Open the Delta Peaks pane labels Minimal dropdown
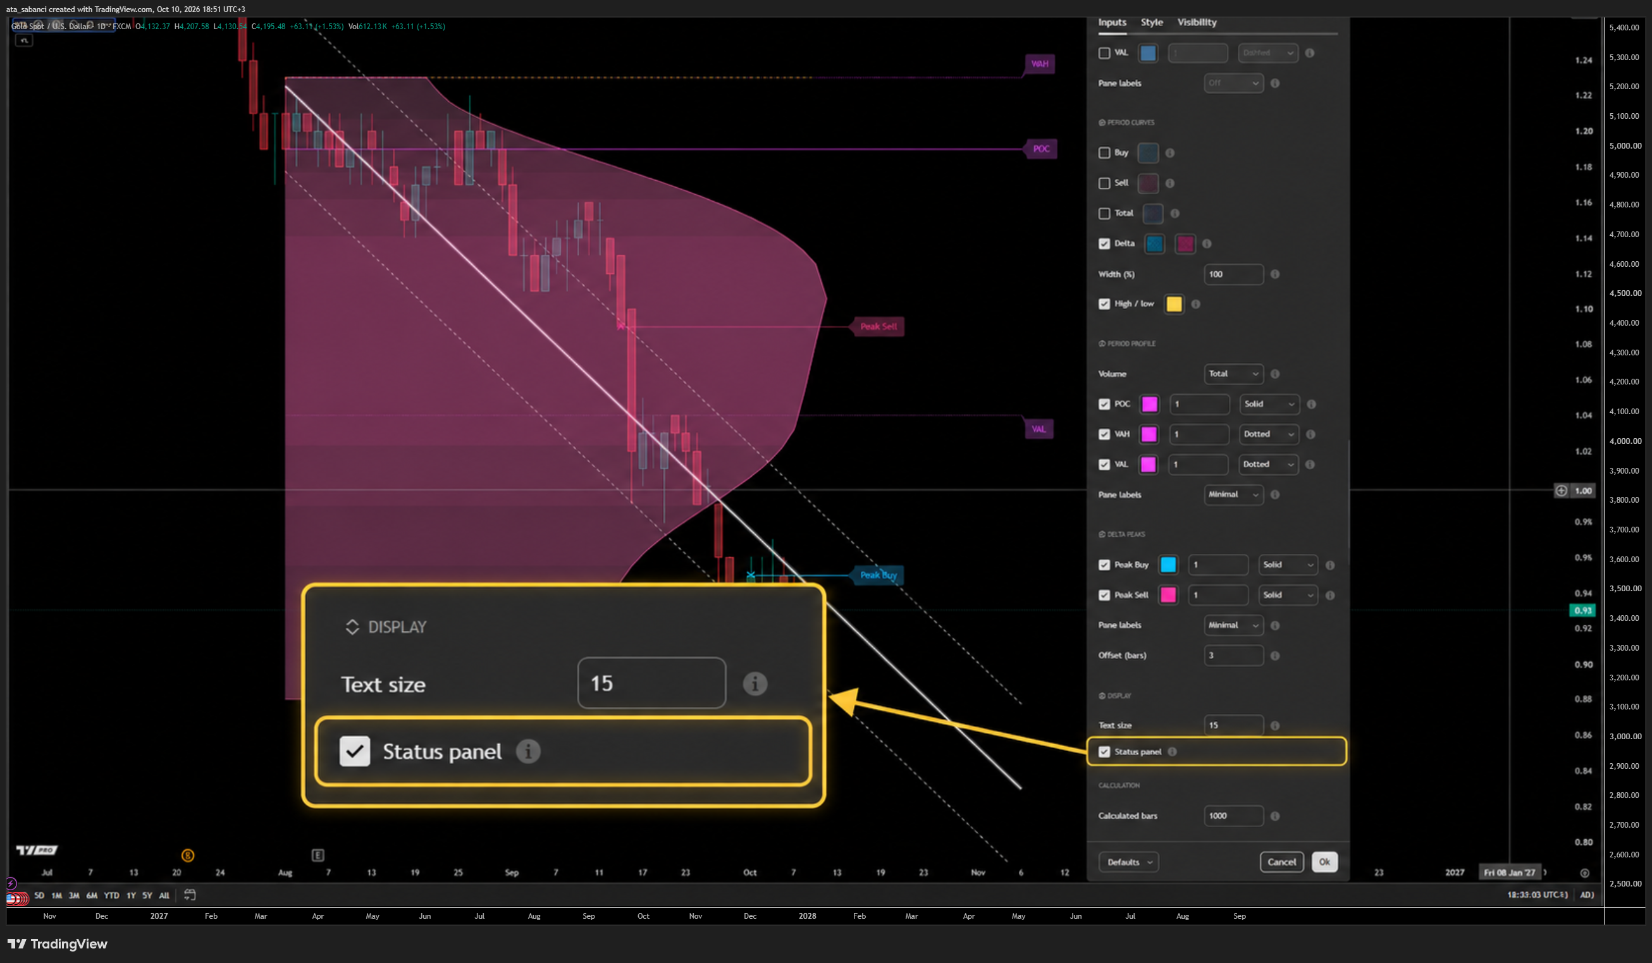The width and height of the screenshot is (1652, 963). coord(1234,625)
